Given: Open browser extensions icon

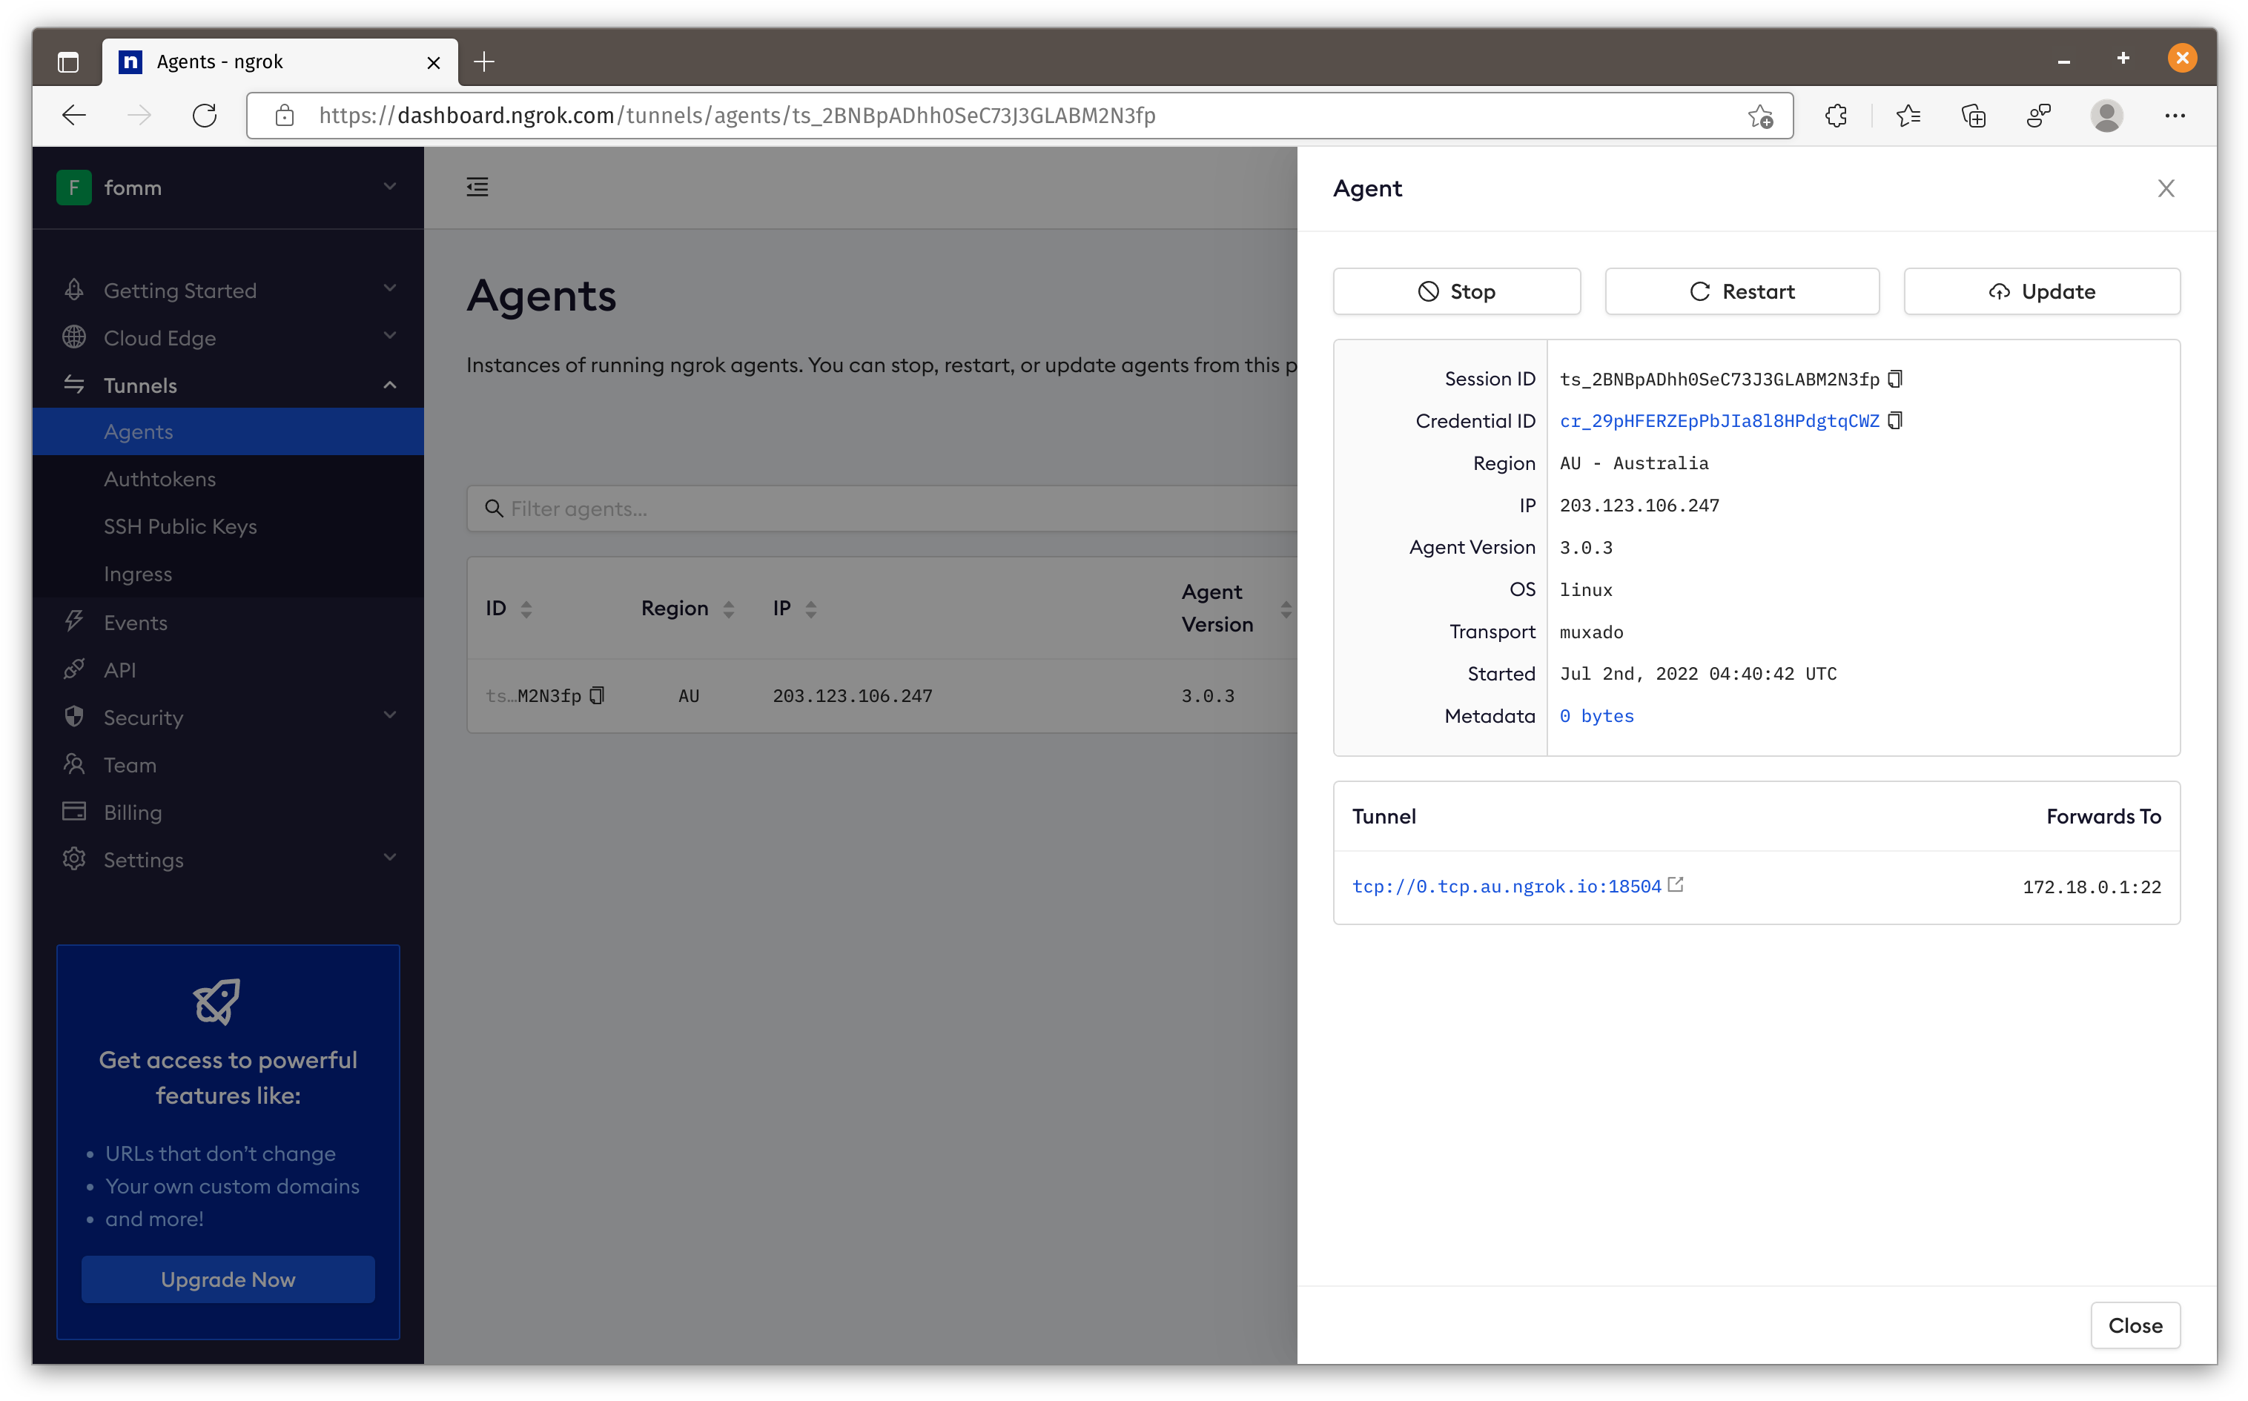Looking at the screenshot, I should click(1836, 116).
